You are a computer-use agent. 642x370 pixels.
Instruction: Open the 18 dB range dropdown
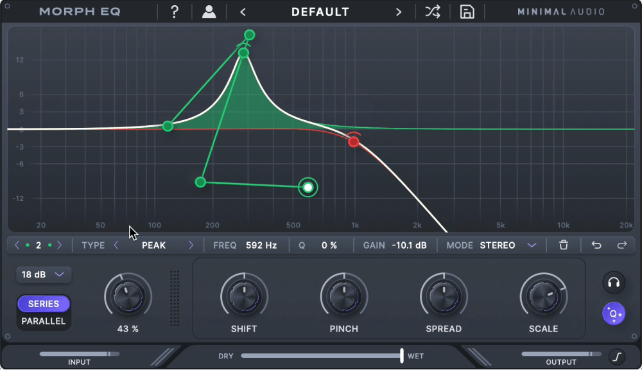44,274
